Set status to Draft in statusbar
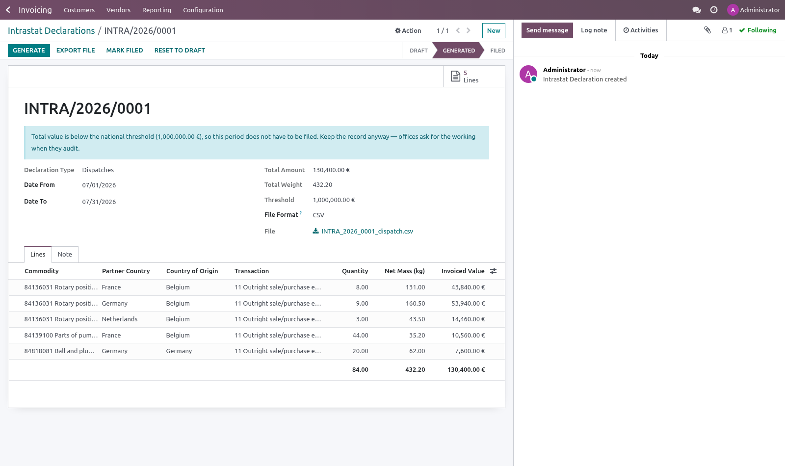This screenshot has width=785, height=466. click(419, 51)
